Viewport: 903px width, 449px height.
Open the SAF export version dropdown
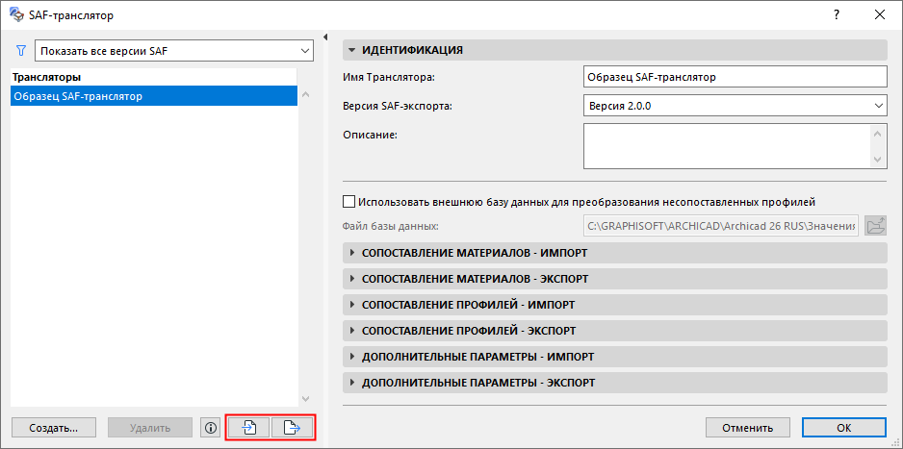(735, 106)
